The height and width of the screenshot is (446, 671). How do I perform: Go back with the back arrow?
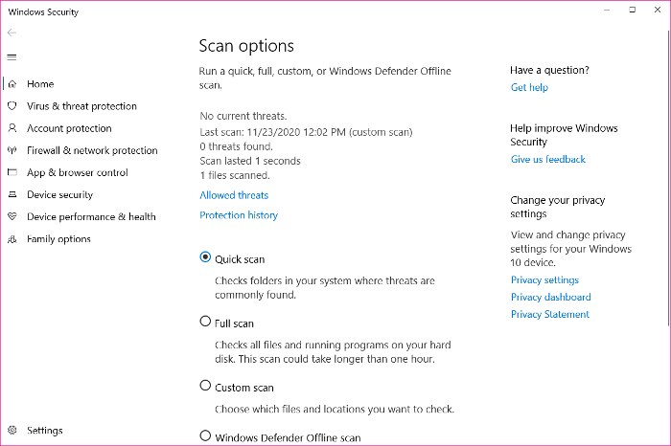click(12, 33)
